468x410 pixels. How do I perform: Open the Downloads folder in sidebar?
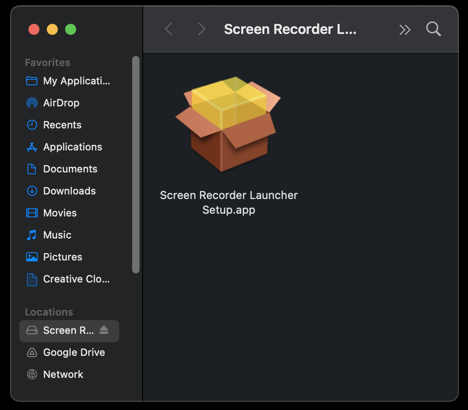[x=69, y=191]
